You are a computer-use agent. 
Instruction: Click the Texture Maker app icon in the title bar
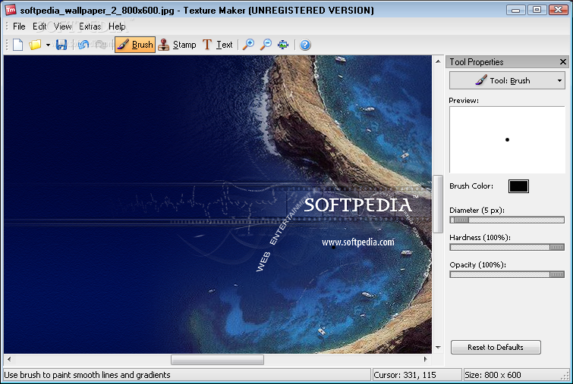tap(10, 10)
